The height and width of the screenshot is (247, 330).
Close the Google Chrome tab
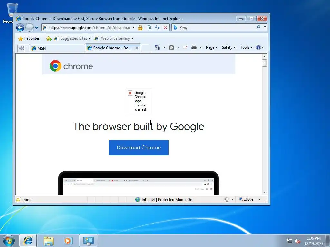coord(137,48)
